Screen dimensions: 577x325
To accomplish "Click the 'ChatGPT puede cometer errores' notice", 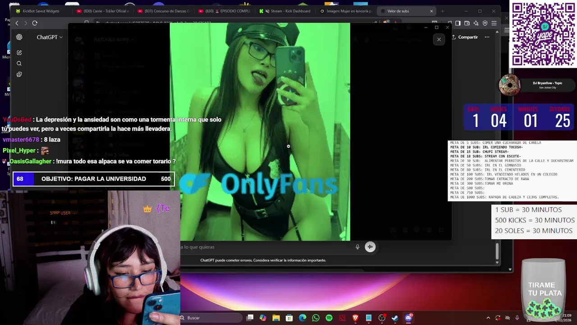I will 263,260.
